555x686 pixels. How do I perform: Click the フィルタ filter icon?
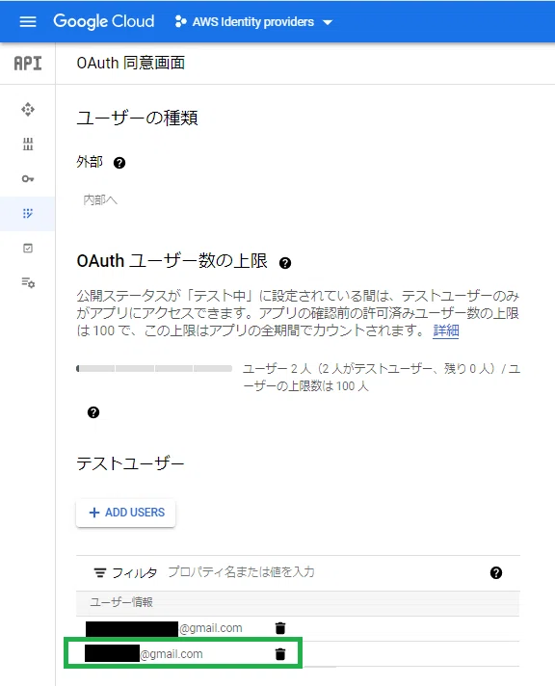click(100, 572)
